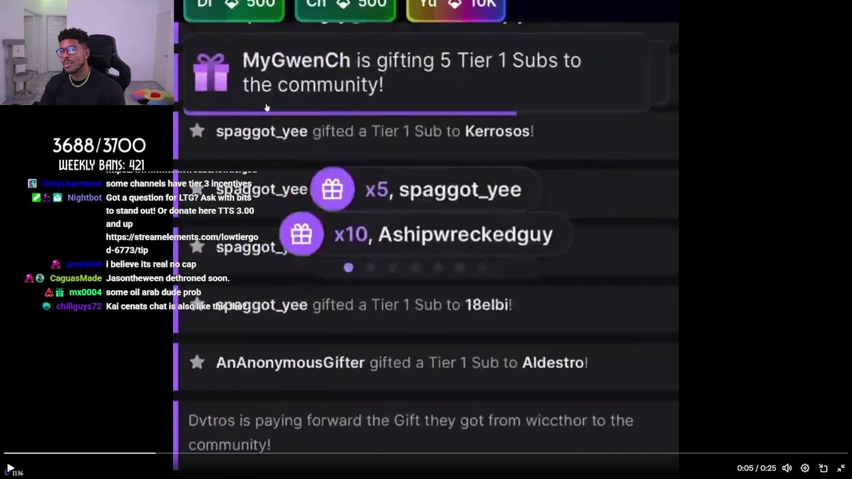
Task: Exit fullscreen using the collapse arrows icon
Action: click(841, 468)
